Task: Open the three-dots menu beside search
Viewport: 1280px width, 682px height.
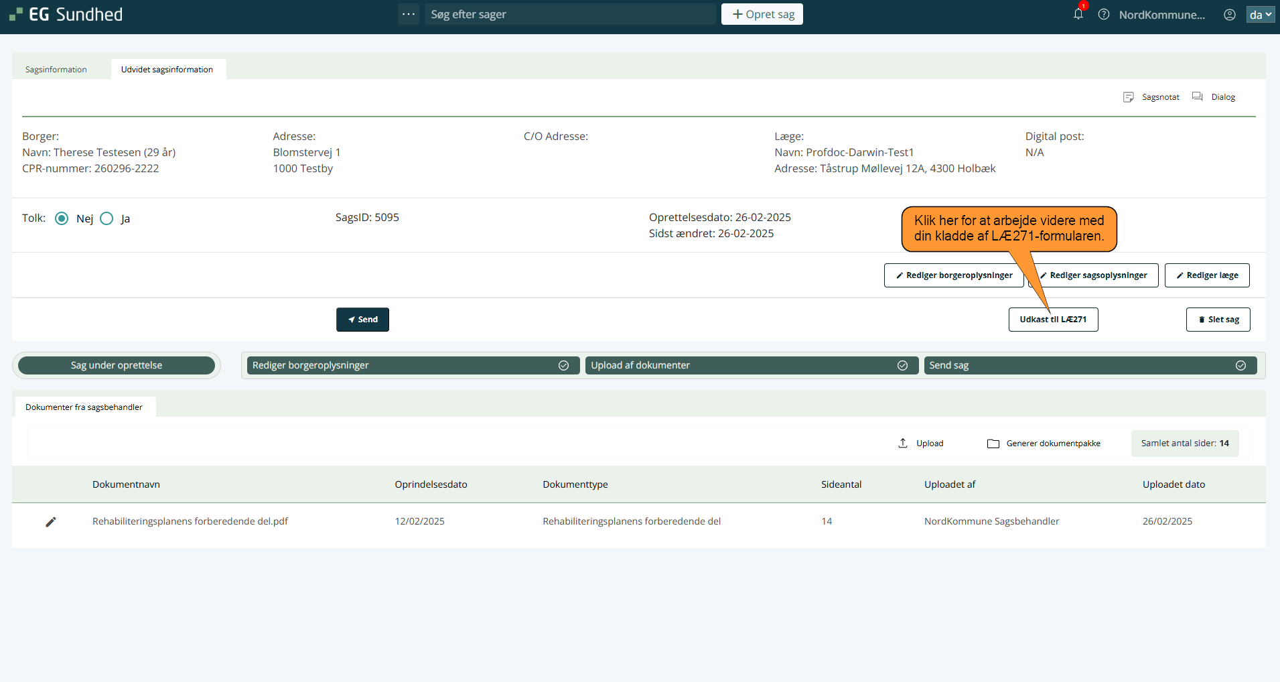Action: pos(408,14)
